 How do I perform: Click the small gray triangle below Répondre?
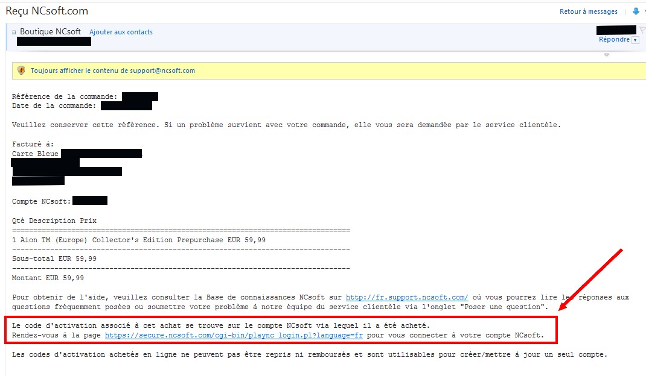[x=606, y=55]
